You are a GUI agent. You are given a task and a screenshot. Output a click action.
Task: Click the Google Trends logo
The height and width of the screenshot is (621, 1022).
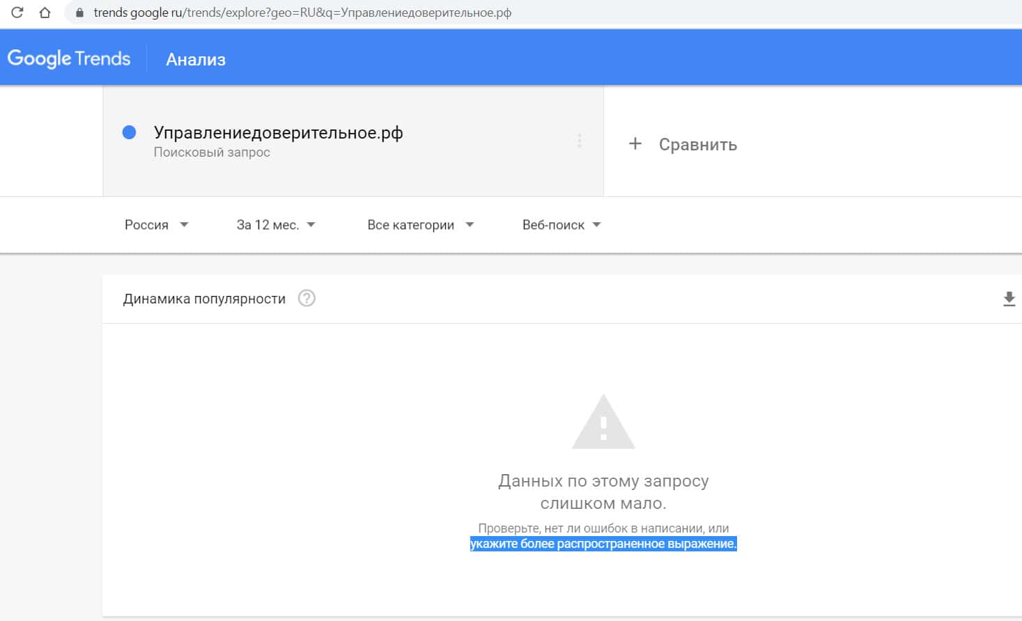pyautogui.click(x=69, y=58)
